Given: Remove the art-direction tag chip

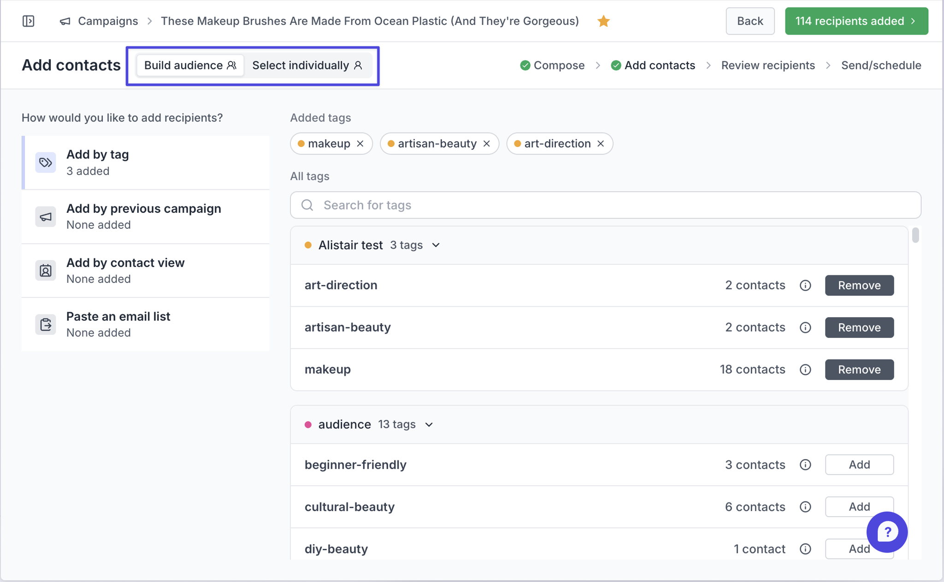Looking at the screenshot, I should [x=601, y=144].
